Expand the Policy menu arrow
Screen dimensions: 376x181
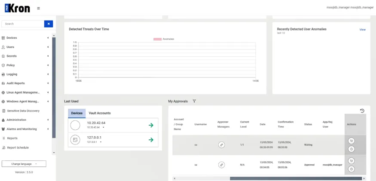tap(48, 65)
